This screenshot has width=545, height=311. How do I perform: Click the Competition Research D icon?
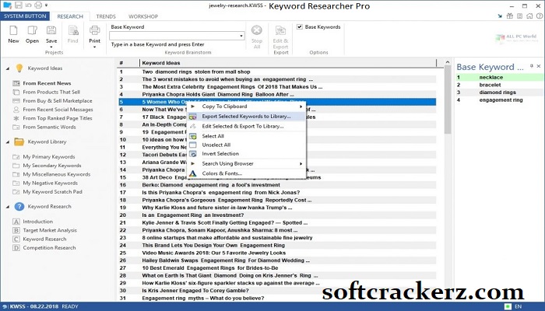(16, 248)
